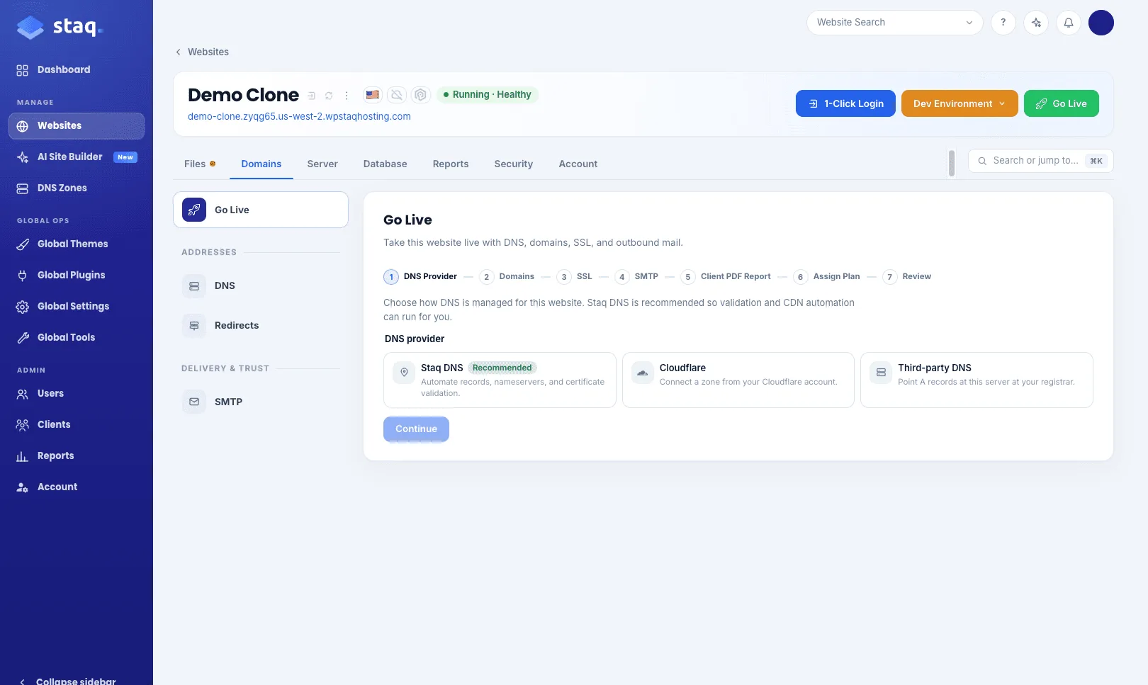Click the Search or jump to field
Viewport: 1148px width, 685px height.
[1040, 161]
